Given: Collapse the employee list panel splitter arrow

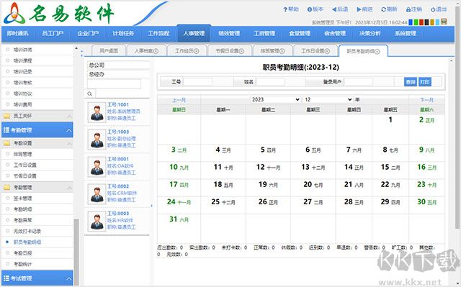Looking at the screenshot, I should 151,206.
